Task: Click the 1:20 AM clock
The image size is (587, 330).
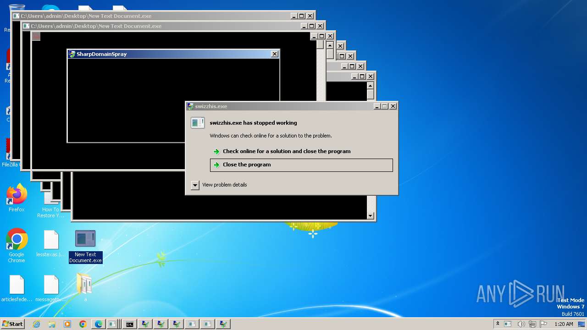Action: click(x=564, y=324)
